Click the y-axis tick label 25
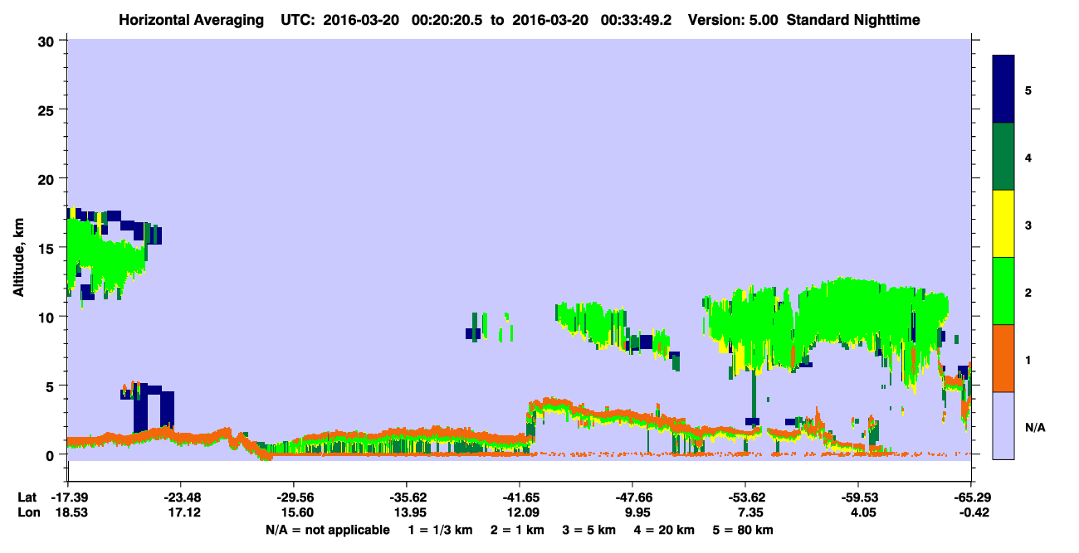1079x553 pixels. pyautogui.click(x=48, y=109)
